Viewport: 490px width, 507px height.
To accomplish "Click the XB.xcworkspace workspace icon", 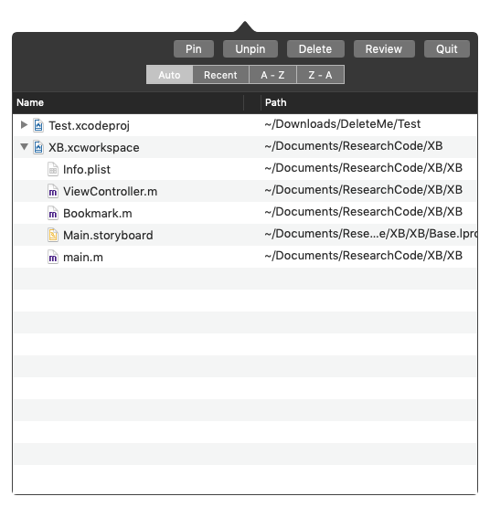I will 38,147.
